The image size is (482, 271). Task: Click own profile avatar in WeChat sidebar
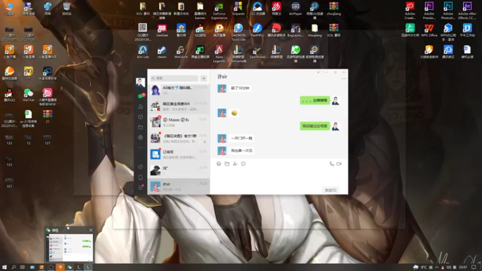pos(140,82)
